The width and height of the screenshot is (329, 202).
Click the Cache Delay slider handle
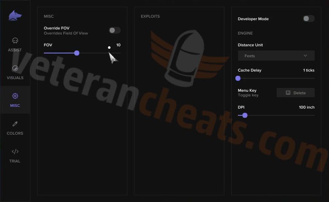[x=238, y=78]
